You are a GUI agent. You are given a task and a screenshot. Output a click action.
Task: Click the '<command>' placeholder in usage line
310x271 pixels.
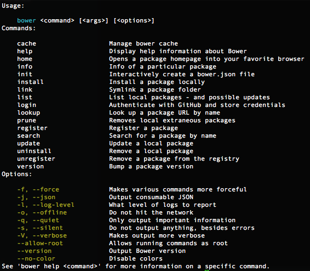pyautogui.click(x=57, y=21)
